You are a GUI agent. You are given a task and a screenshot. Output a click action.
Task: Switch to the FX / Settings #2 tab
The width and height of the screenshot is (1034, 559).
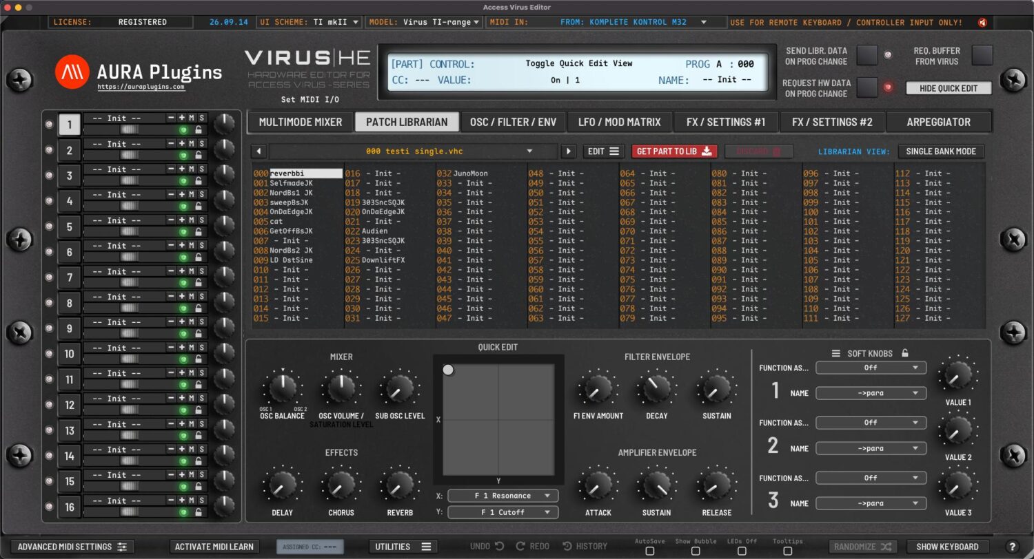(832, 122)
